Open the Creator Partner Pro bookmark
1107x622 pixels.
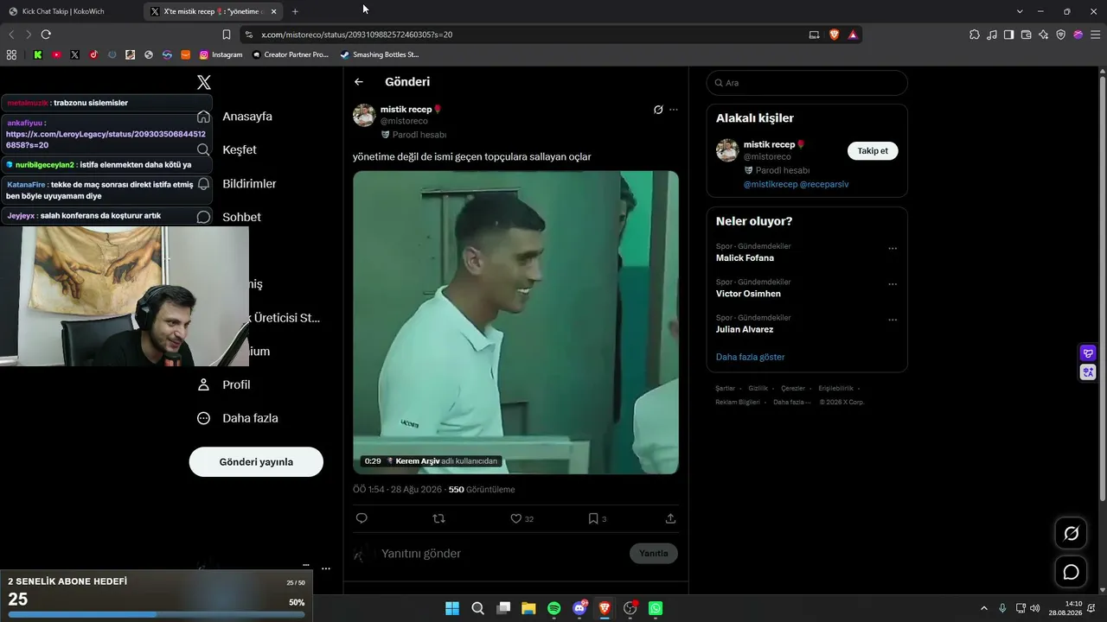coord(291,54)
